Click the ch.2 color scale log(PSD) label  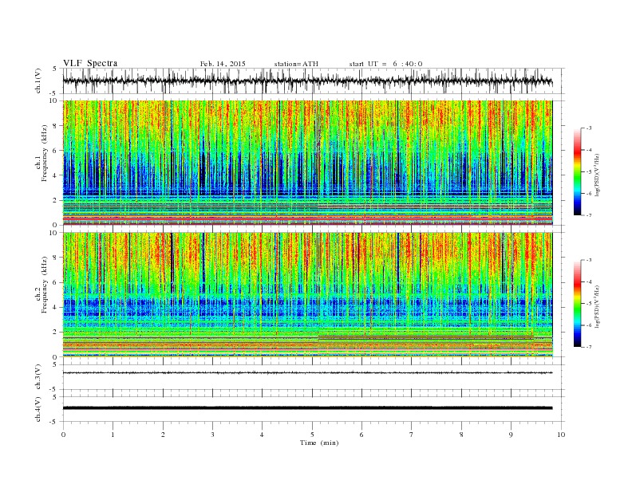point(598,305)
